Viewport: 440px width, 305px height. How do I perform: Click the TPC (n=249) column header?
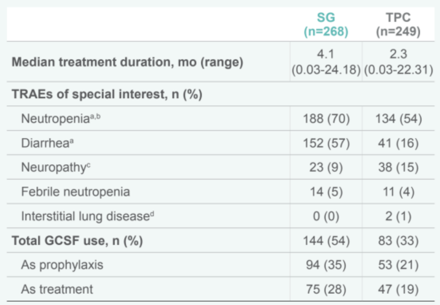coord(398,24)
